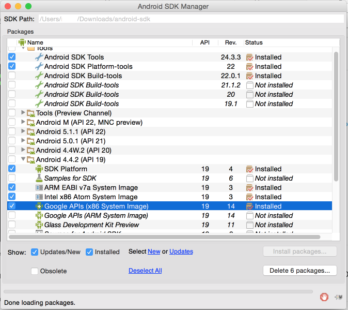This screenshot has width=348, height=310.
Task: Click wrench icon of Build-tools revision 19.1
Action: [39, 104]
